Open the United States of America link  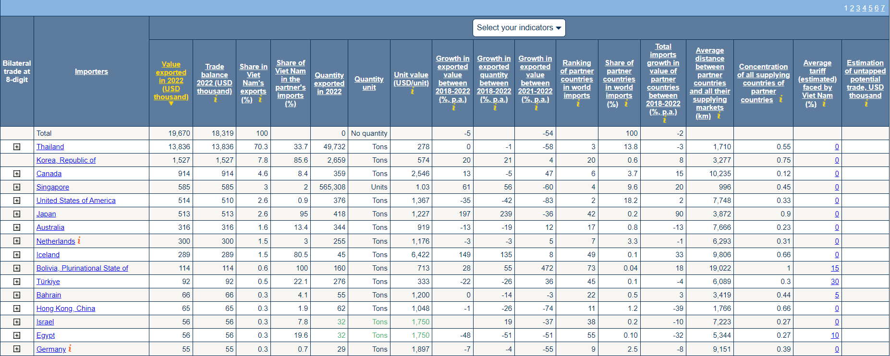tap(76, 201)
